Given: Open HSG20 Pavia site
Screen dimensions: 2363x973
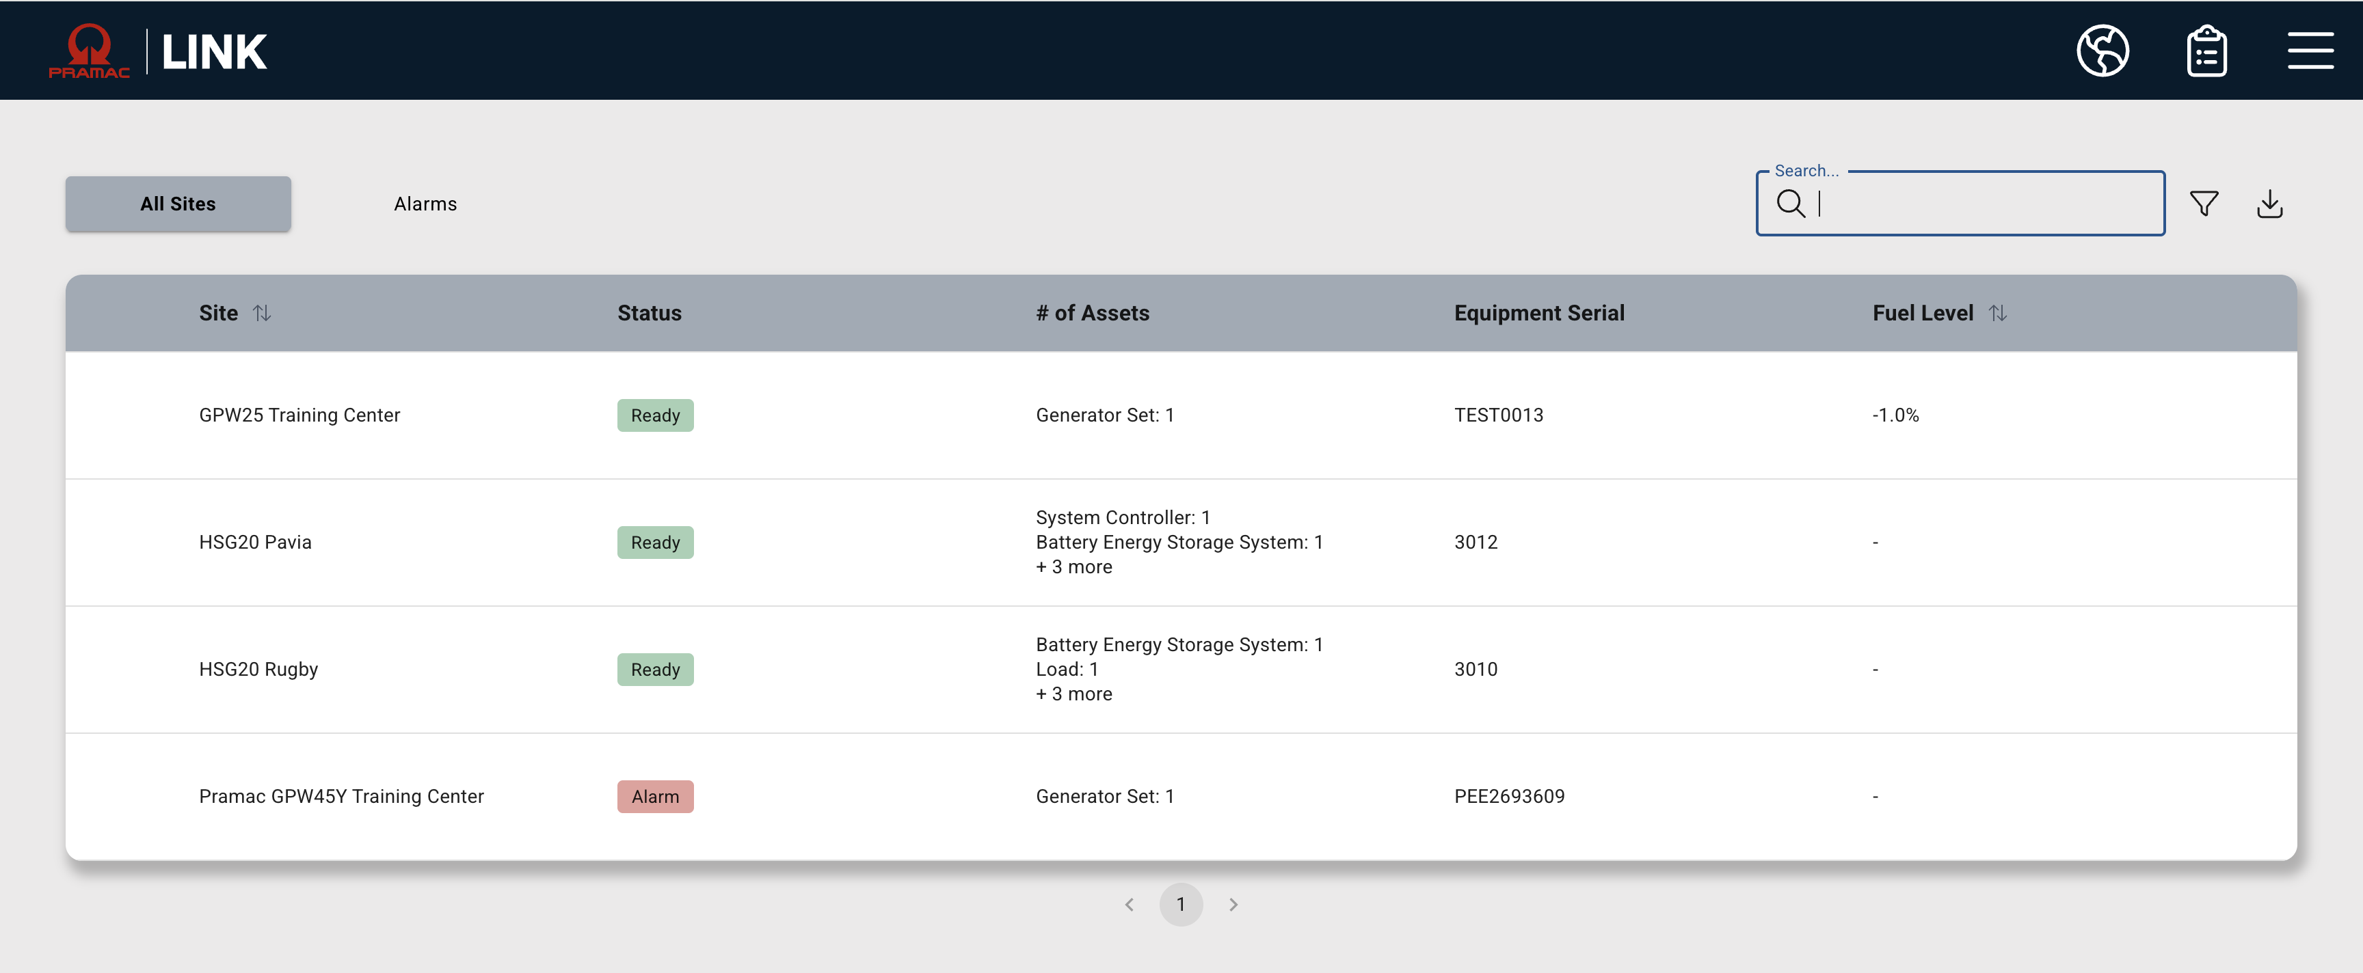Looking at the screenshot, I should coord(255,542).
